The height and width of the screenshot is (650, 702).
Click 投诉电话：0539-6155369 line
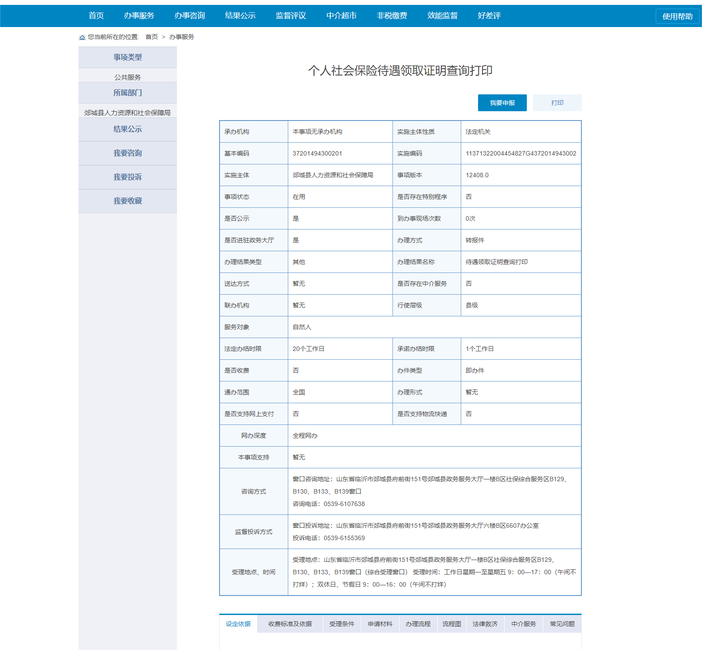329,538
